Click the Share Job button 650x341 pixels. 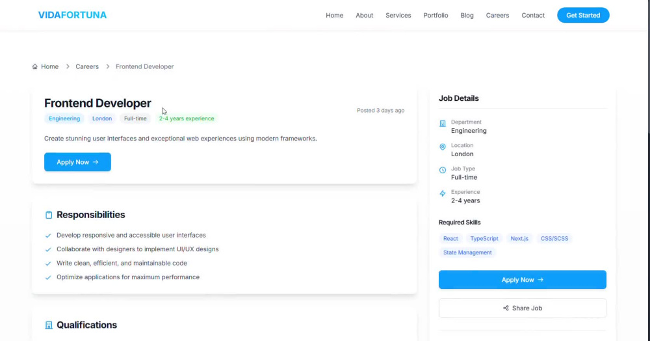coord(523,308)
